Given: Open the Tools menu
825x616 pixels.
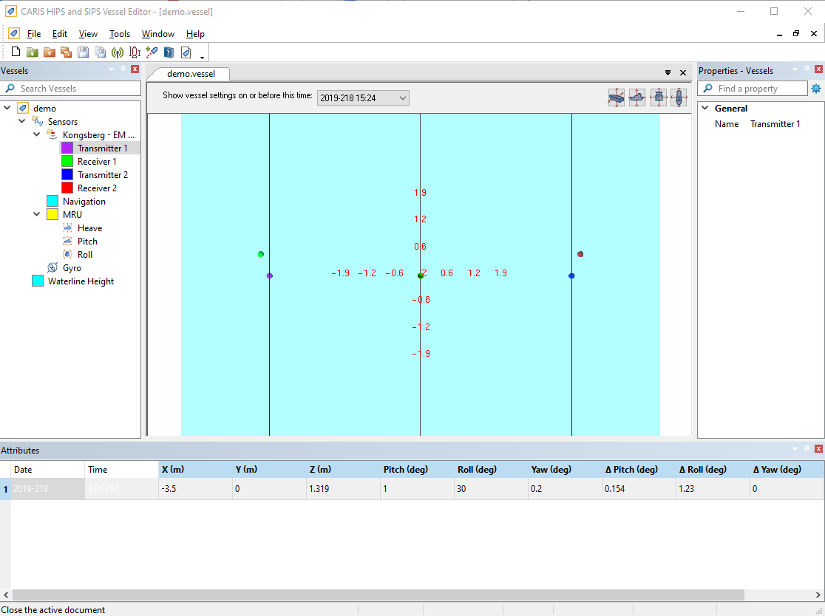Looking at the screenshot, I should point(119,34).
